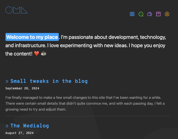Open the orange user profile icon
The height and width of the screenshot is (139, 178).
click(x=167, y=14)
